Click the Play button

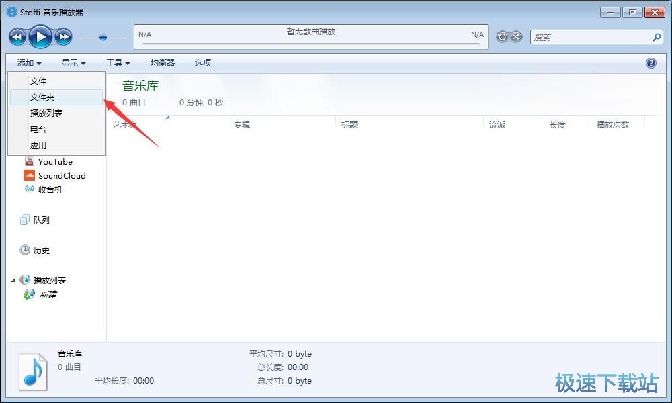[40, 36]
